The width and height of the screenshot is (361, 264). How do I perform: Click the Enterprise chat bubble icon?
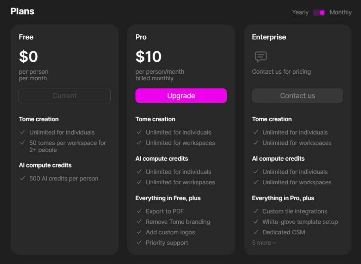pos(261,57)
